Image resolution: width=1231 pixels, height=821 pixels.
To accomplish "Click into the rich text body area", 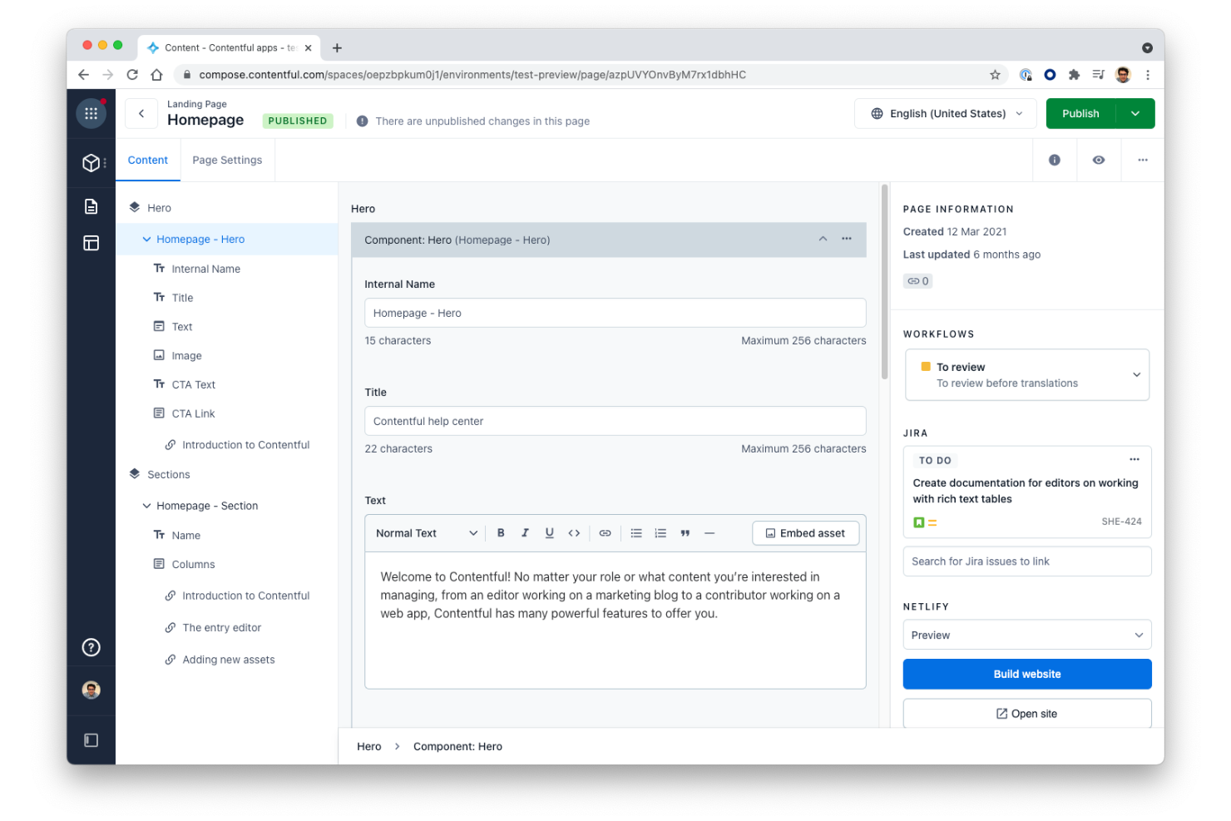I will 615,621.
